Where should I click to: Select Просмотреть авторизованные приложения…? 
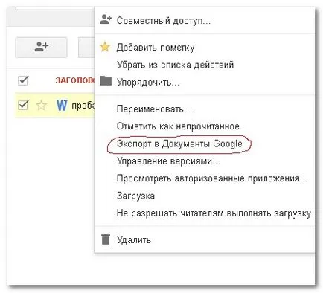tap(212, 178)
